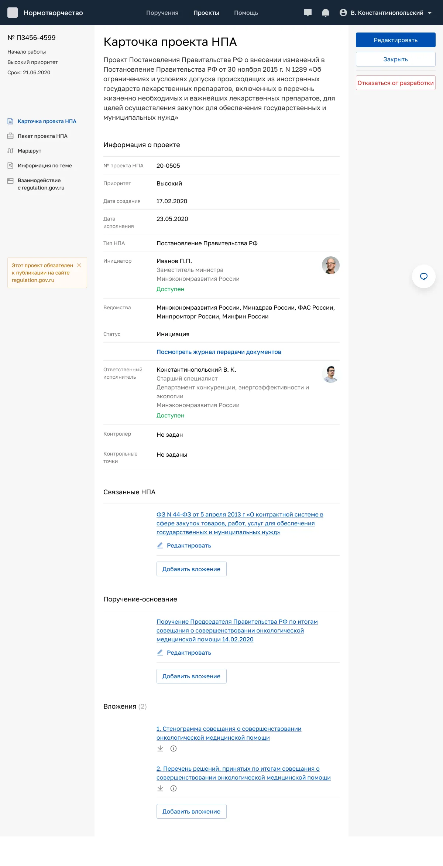Add attachment under Связанные НПА

click(x=192, y=569)
